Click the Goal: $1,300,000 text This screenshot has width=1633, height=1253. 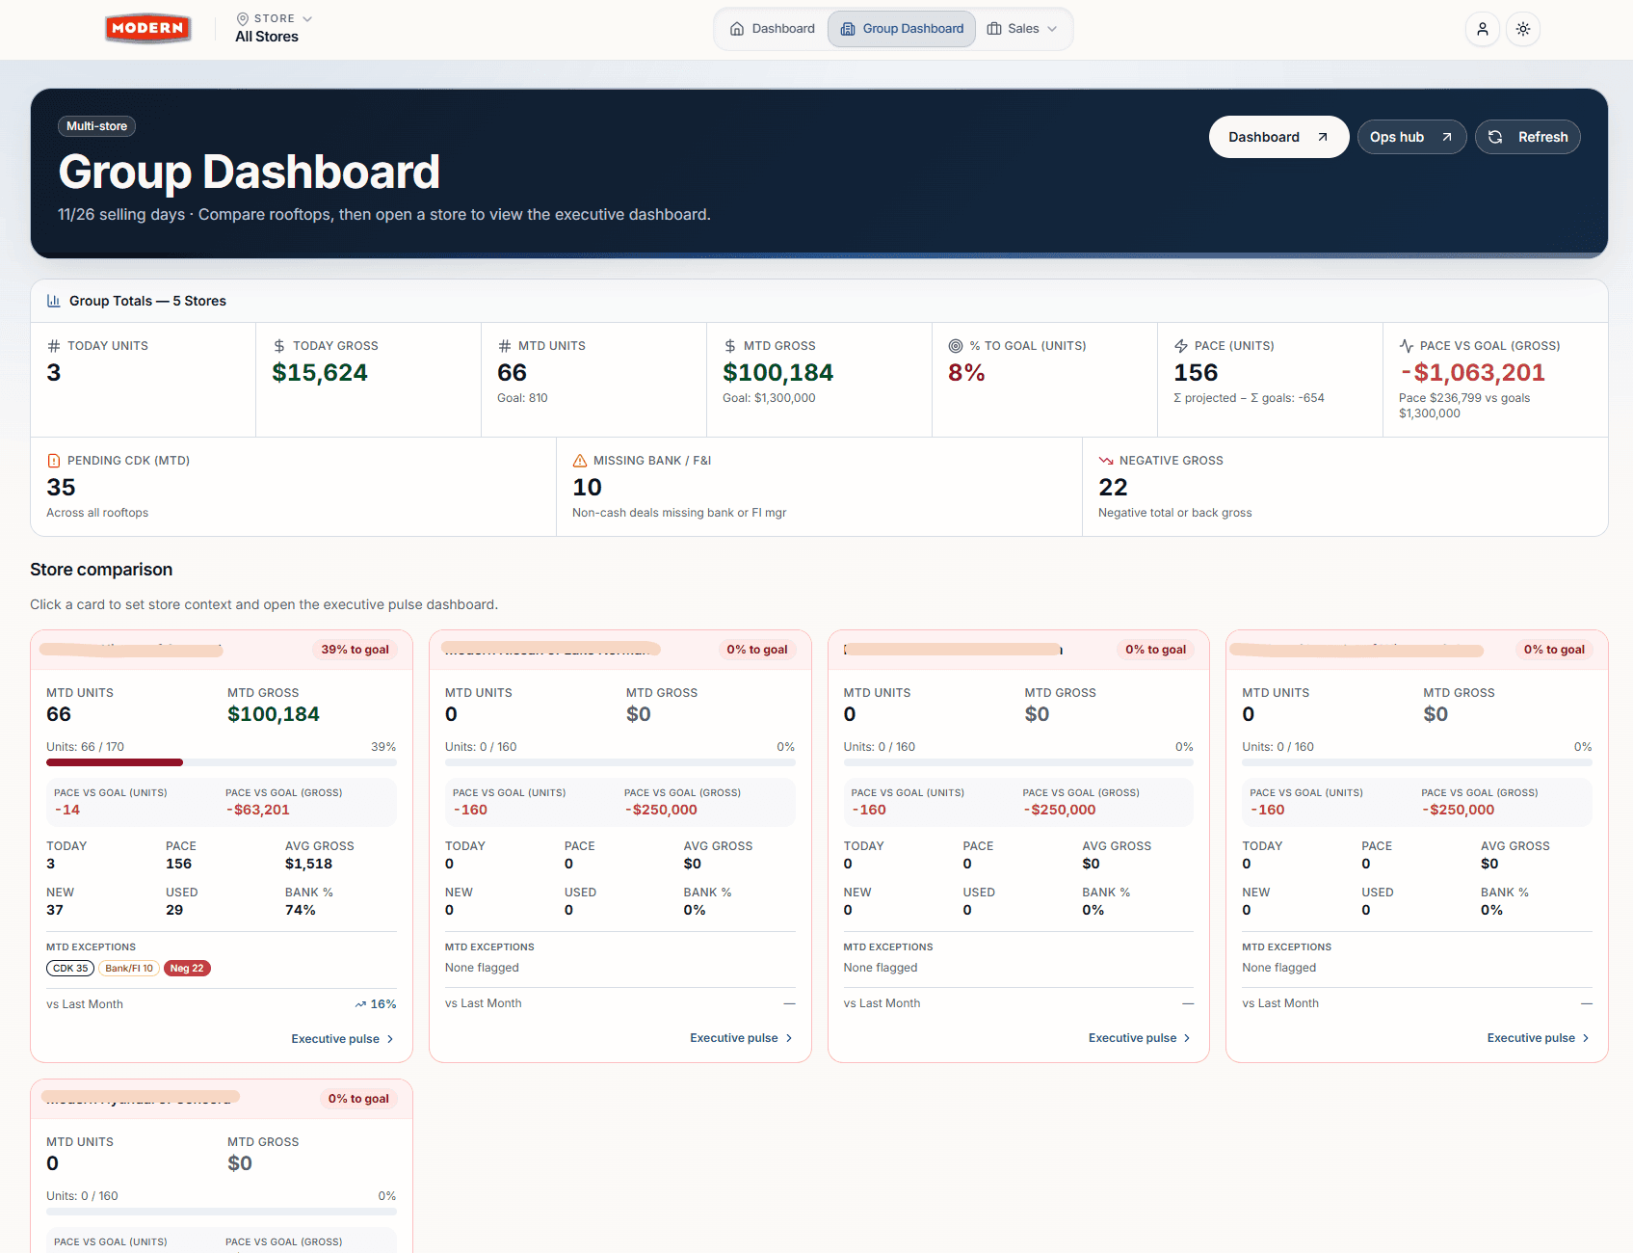coord(769,398)
